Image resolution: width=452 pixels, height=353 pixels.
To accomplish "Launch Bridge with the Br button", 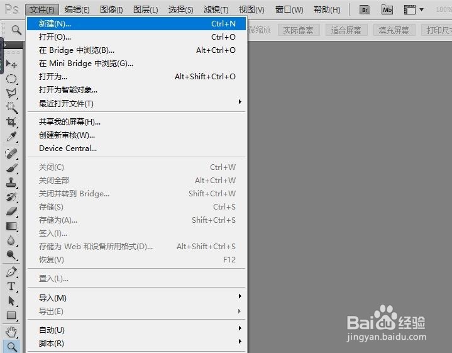I will [365, 10].
